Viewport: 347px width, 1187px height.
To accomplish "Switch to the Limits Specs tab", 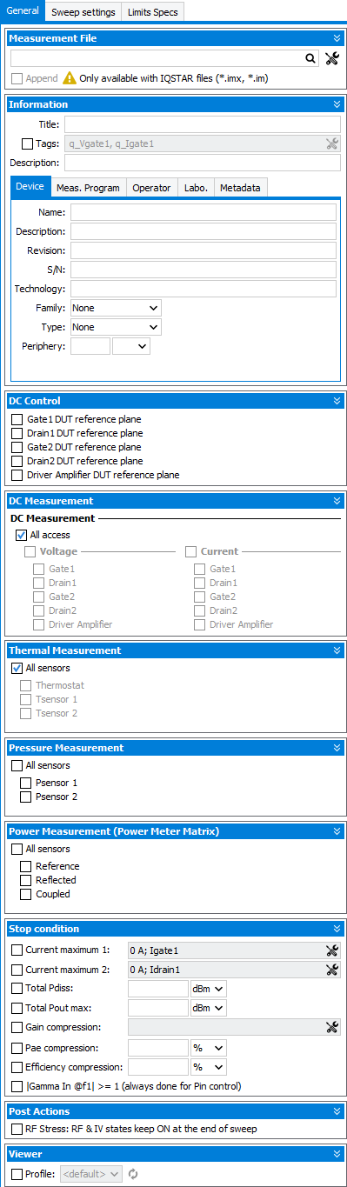I will pyautogui.click(x=153, y=12).
